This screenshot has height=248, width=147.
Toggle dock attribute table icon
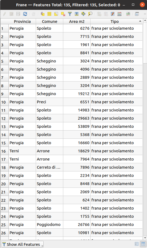coord(137,14)
